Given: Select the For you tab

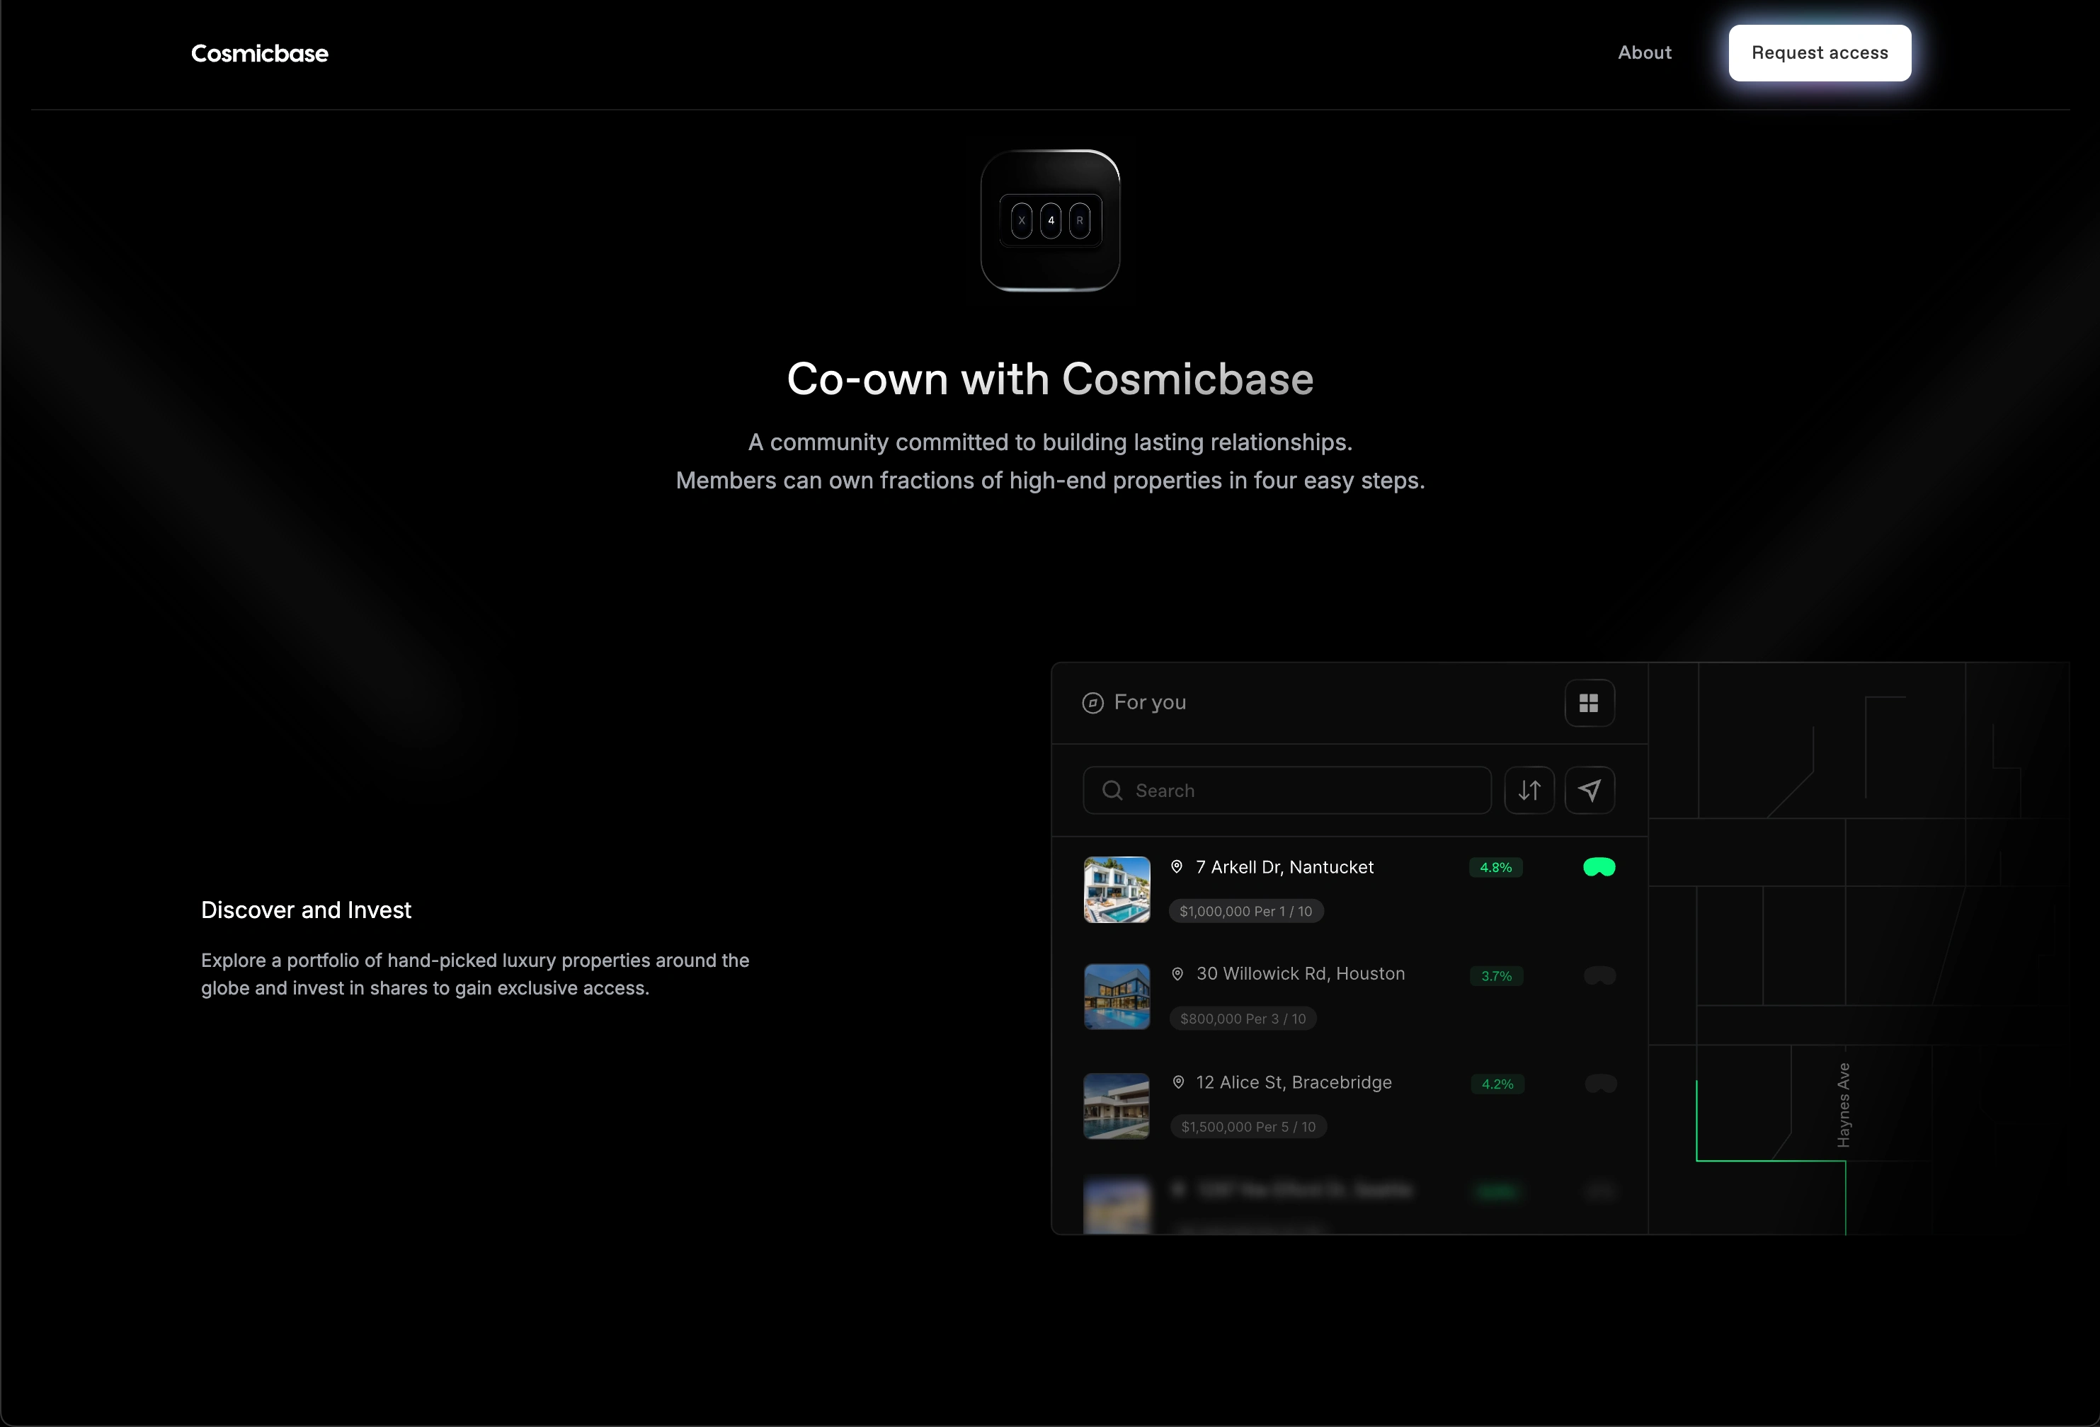Looking at the screenshot, I should tap(1149, 703).
